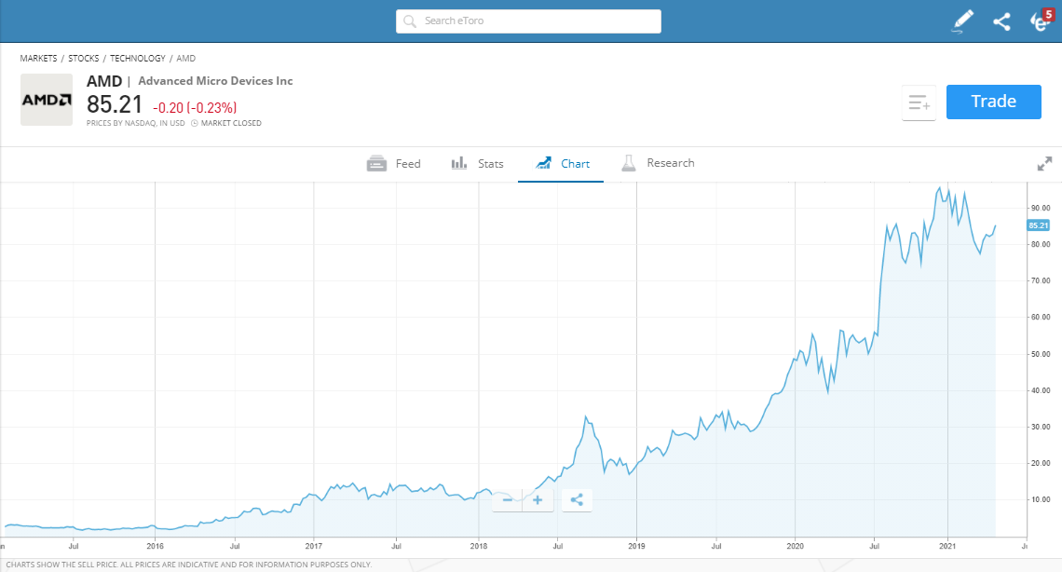Click the 85.21 current price tag on axis
Screen dimensions: 1062x572
[1039, 225]
